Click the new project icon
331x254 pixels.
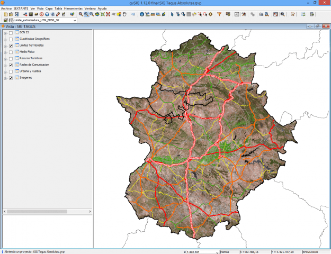pyautogui.click(x=6, y=14)
